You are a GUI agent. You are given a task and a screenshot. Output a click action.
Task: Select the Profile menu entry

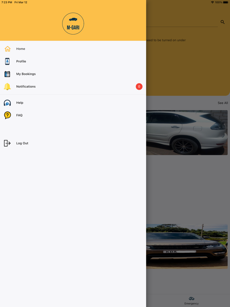21,61
